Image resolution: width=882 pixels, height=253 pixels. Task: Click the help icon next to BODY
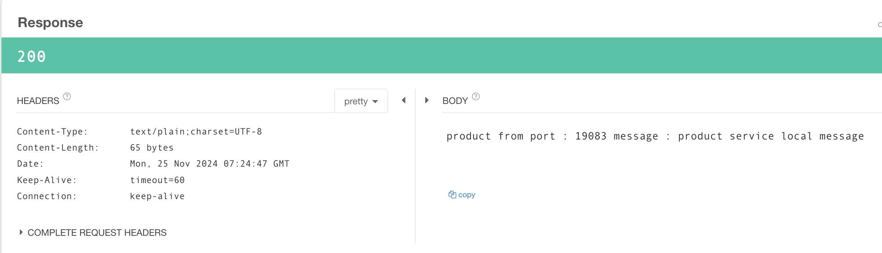pos(476,96)
